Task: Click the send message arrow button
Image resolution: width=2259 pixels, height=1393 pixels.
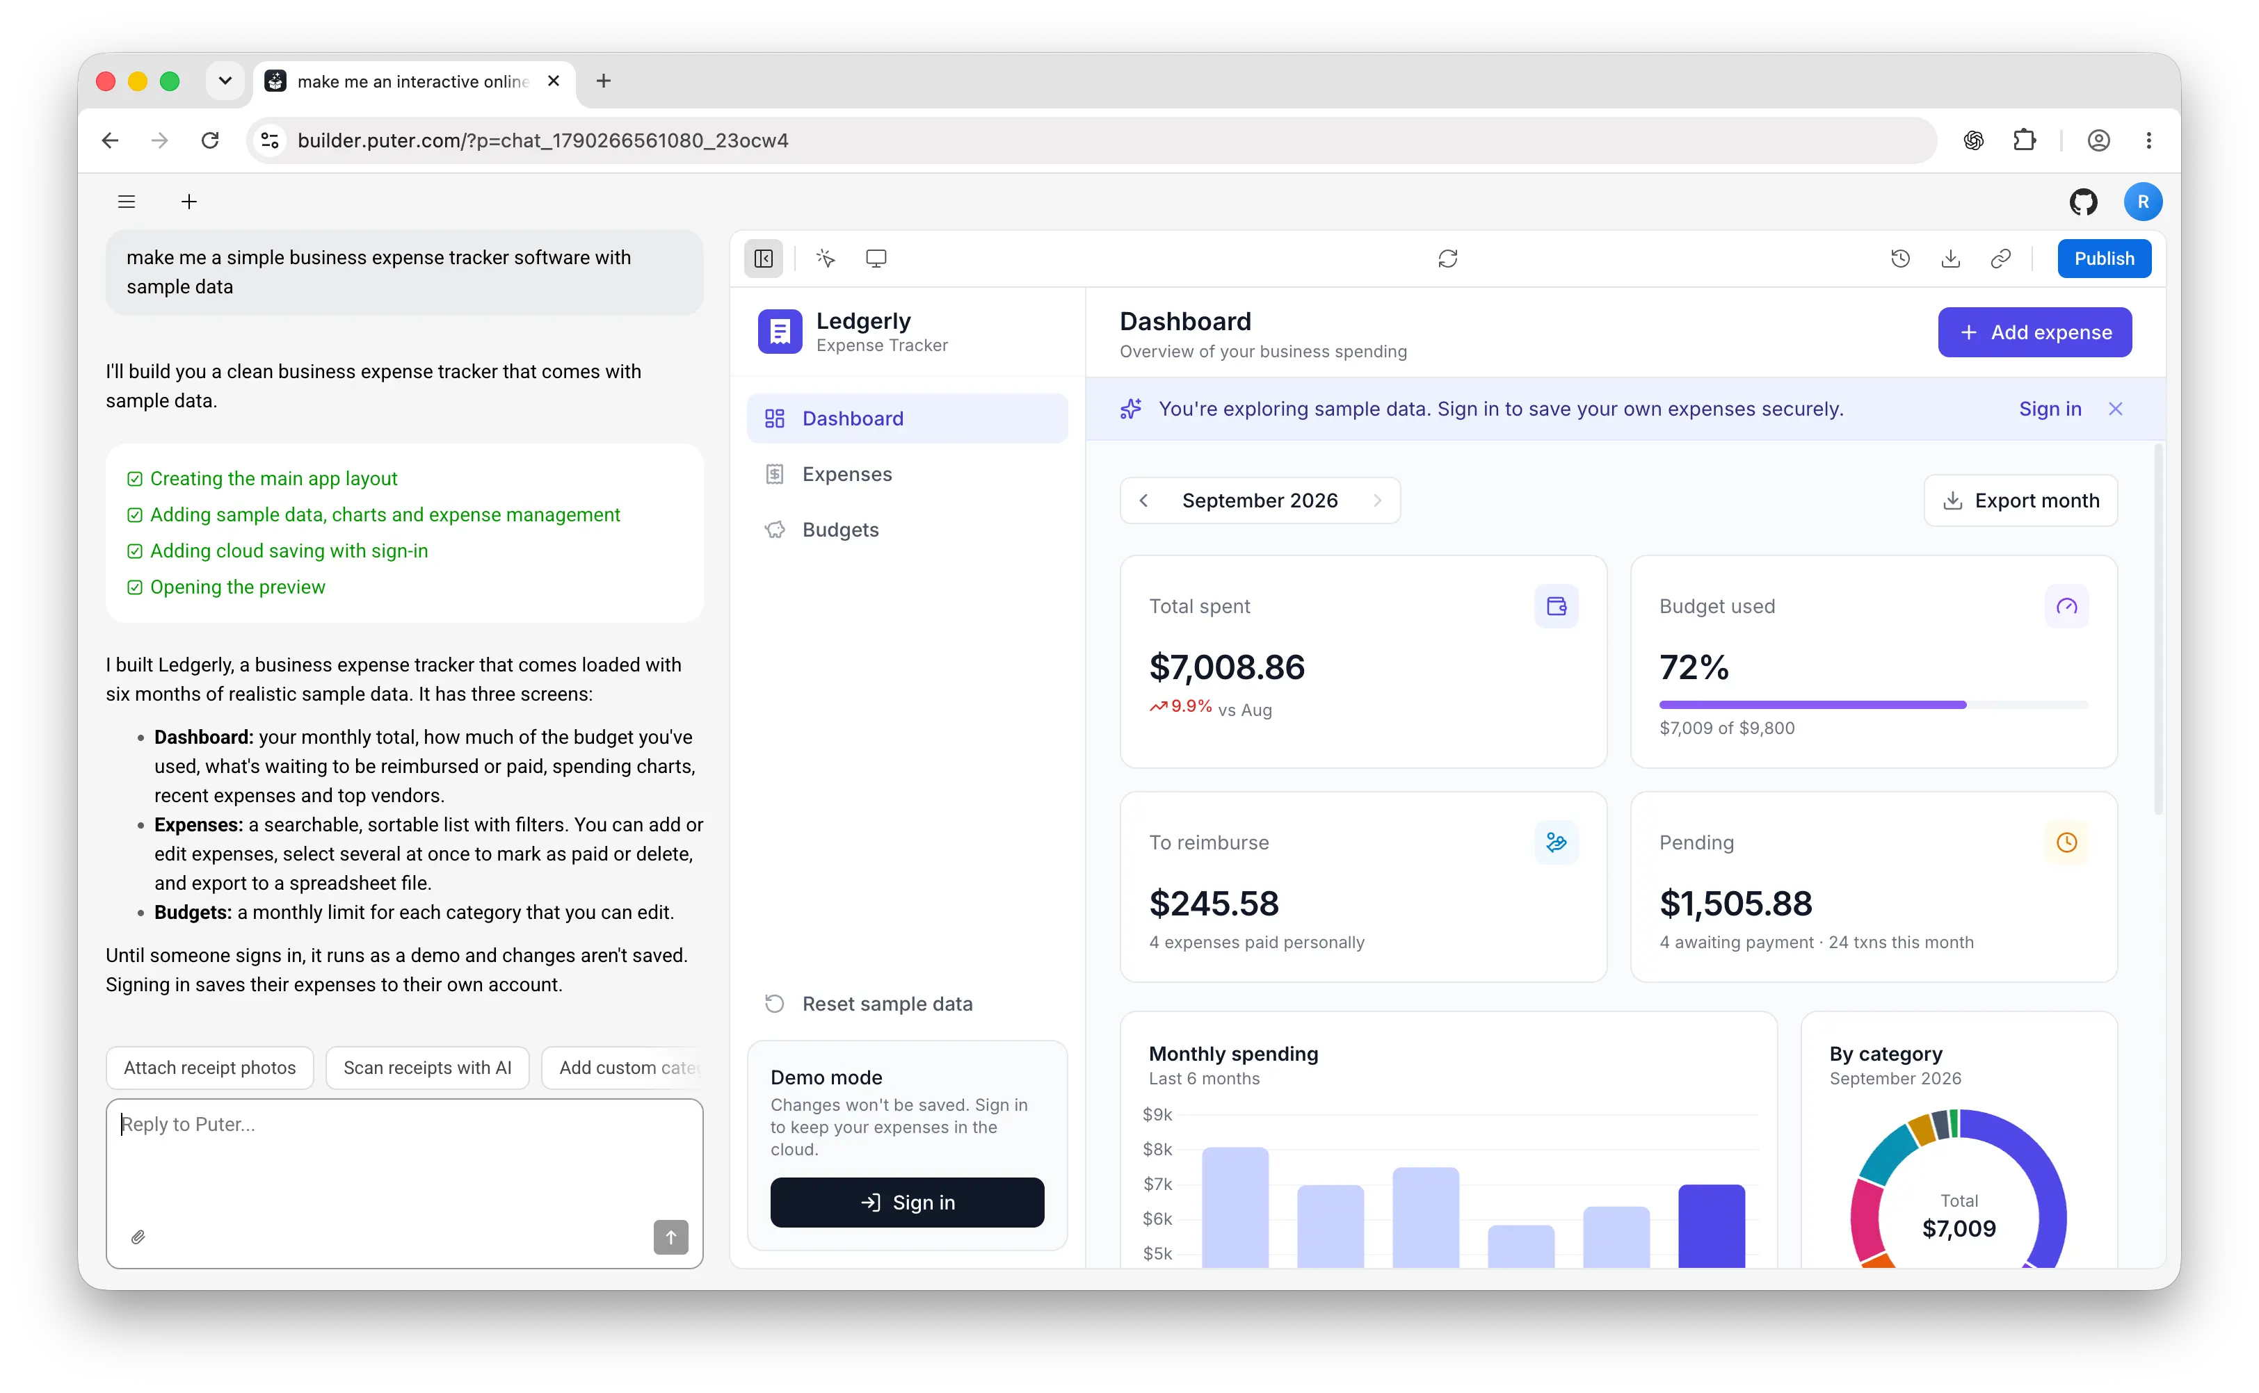Action: [671, 1237]
